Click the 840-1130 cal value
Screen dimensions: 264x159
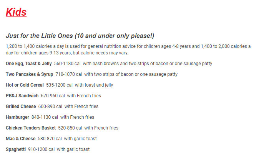(x=46, y=117)
